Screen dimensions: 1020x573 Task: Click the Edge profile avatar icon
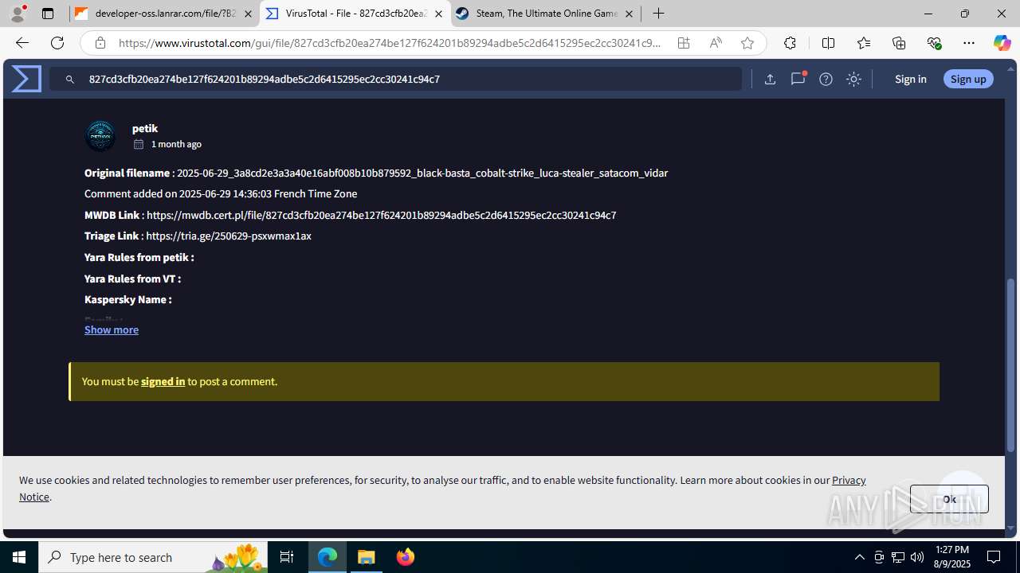[18, 14]
